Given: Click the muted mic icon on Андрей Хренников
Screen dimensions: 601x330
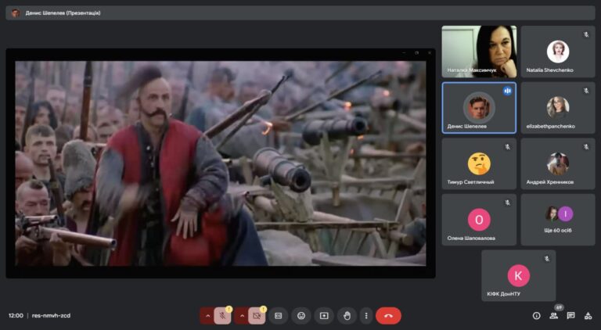Looking at the screenshot, I should click(586, 147).
